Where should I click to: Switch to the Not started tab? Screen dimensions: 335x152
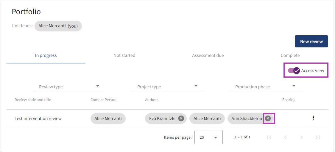pyautogui.click(x=124, y=55)
